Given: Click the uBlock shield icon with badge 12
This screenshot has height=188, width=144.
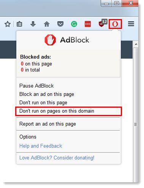Looking at the screenshot, I should (103, 23).
